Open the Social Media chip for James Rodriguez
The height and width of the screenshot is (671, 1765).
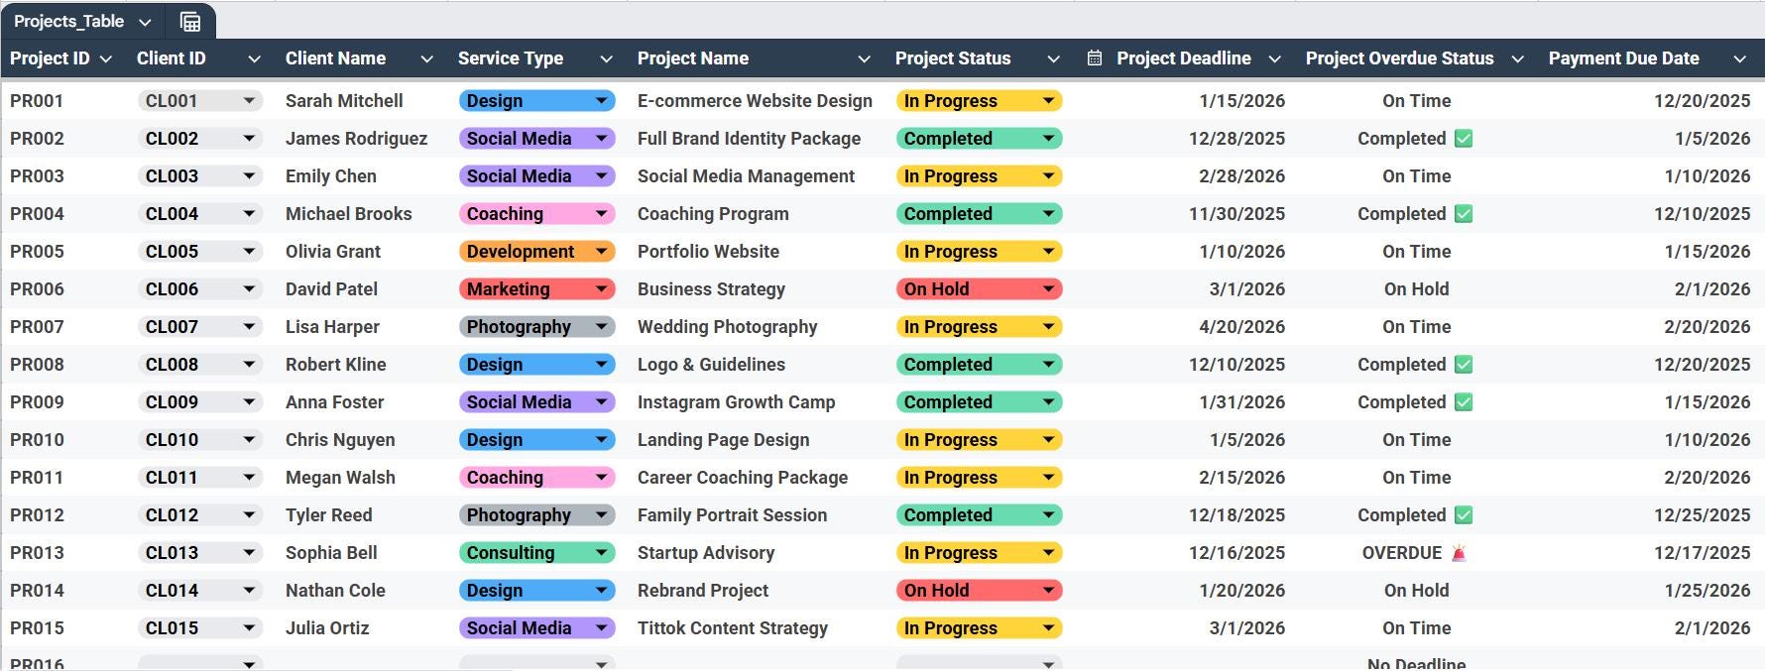tap(536, 139)
